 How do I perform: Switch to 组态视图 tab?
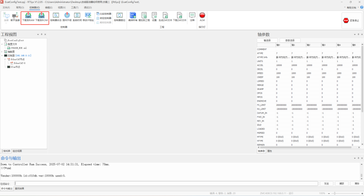point(17,151)
